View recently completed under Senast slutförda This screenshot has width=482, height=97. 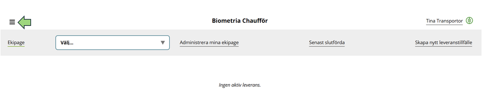tap(327, 43)
